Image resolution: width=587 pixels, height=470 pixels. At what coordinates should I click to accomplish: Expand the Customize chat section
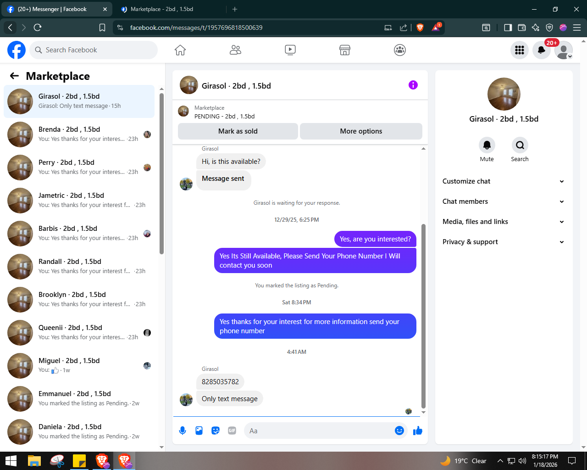(x=504, y=181)
